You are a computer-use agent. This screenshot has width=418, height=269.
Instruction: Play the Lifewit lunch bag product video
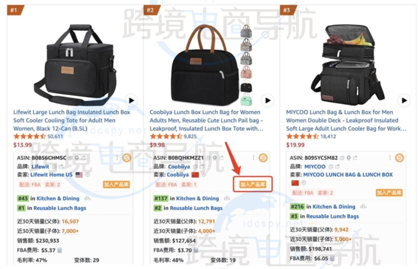click(131, 101)
